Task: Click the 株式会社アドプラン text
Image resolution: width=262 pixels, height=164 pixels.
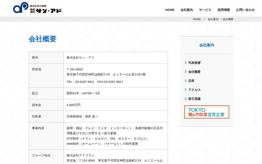Action: [81, 155]
